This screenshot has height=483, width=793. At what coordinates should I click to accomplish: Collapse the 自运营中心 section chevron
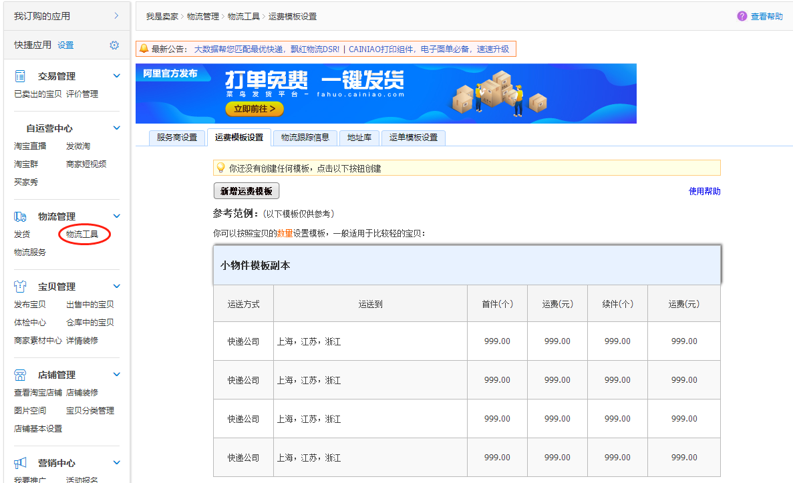[x=117, y=128]
